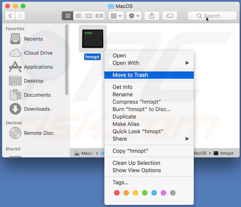The height and width of the screenshot is (207, 241).
Task: Switch to column view
Action: click(89, 16)
